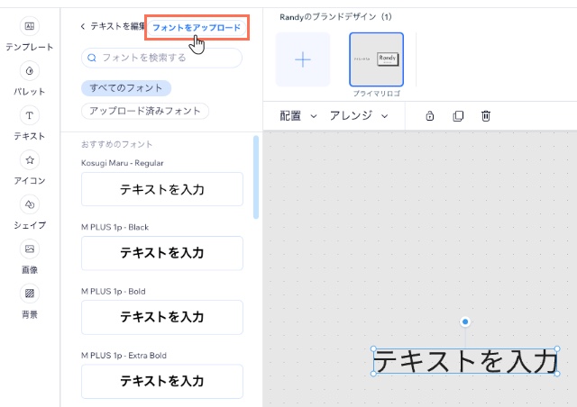The height and width of the screenshot is (407, 577).
Task: Select the アップロード済みフォント filter
Action: tap(145, 111)
